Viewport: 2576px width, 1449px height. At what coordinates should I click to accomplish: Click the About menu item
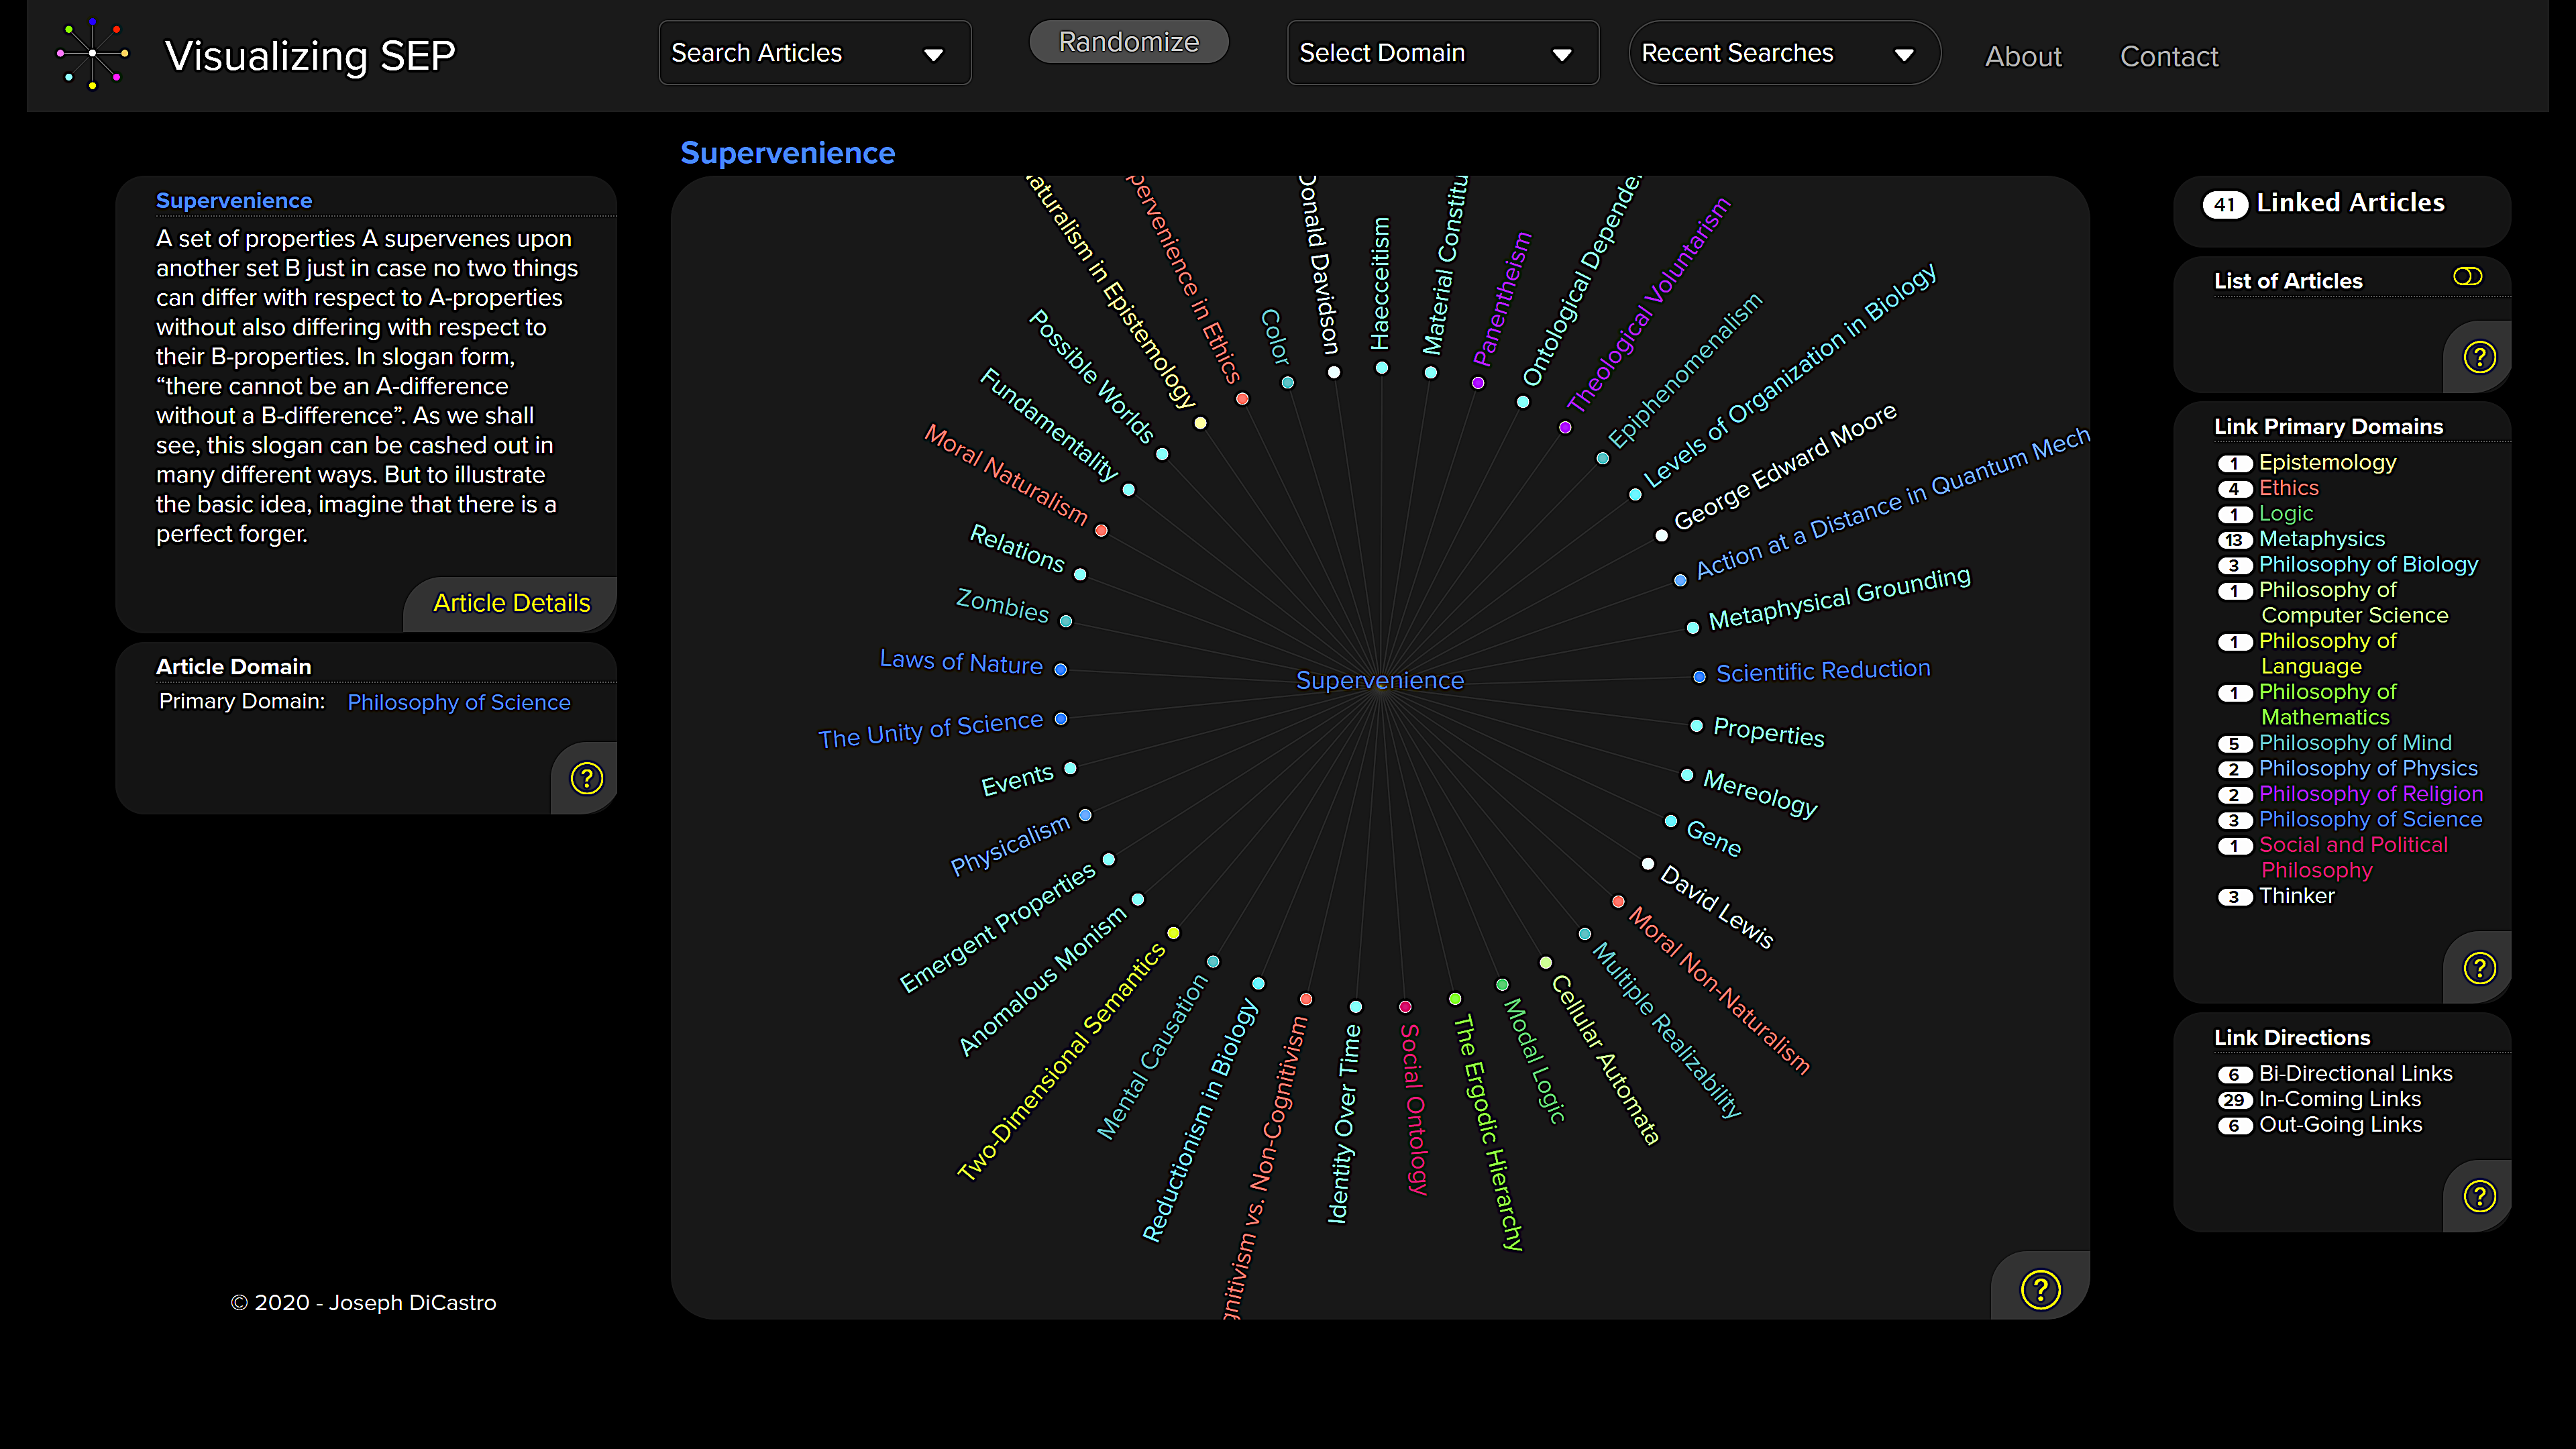2024,55
